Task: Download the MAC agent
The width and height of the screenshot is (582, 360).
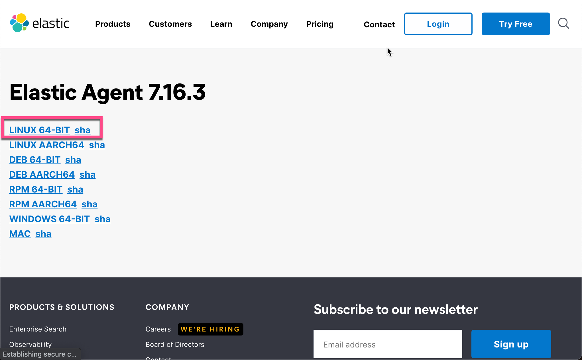Action: 20,234
